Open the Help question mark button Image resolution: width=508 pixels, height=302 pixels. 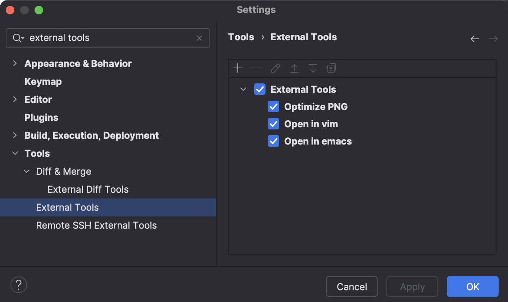click(19, 285)
